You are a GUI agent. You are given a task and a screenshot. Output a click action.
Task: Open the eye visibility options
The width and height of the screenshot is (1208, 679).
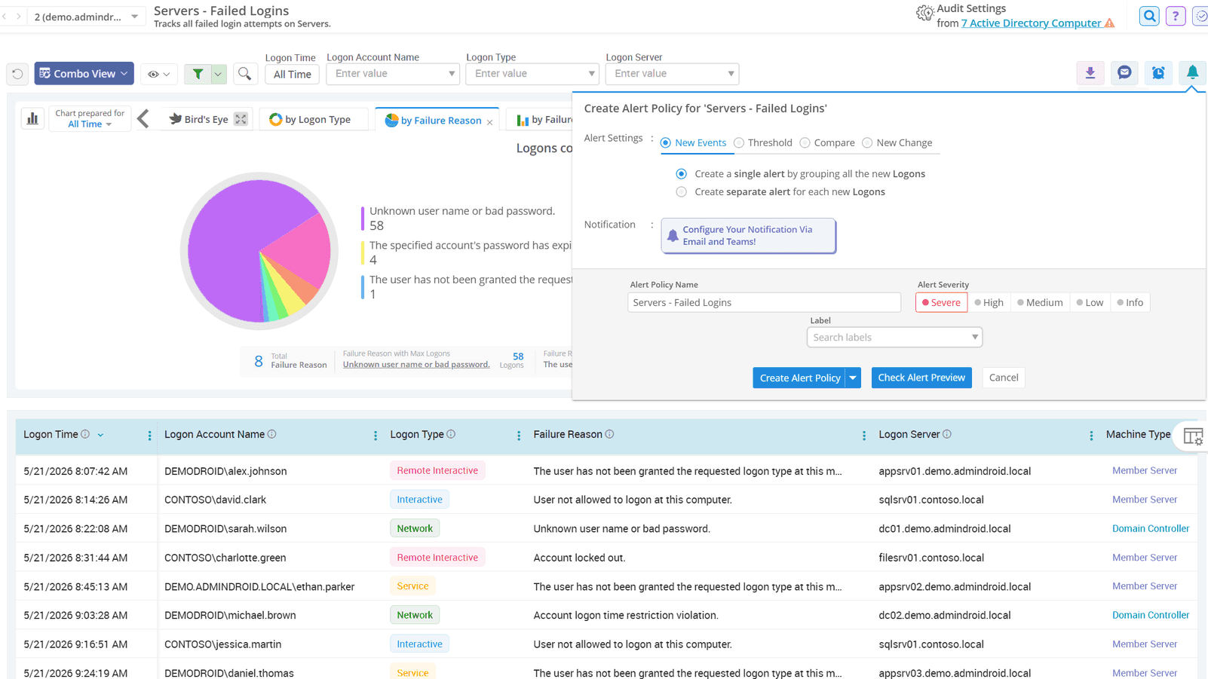[x=159, y=74]
